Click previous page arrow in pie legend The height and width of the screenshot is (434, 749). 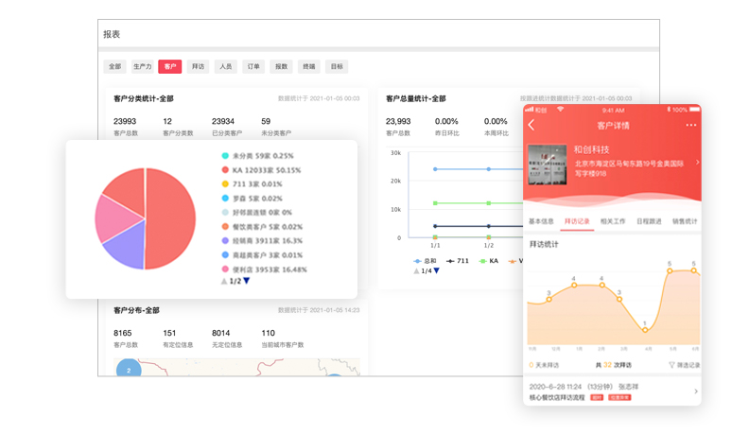224,282
